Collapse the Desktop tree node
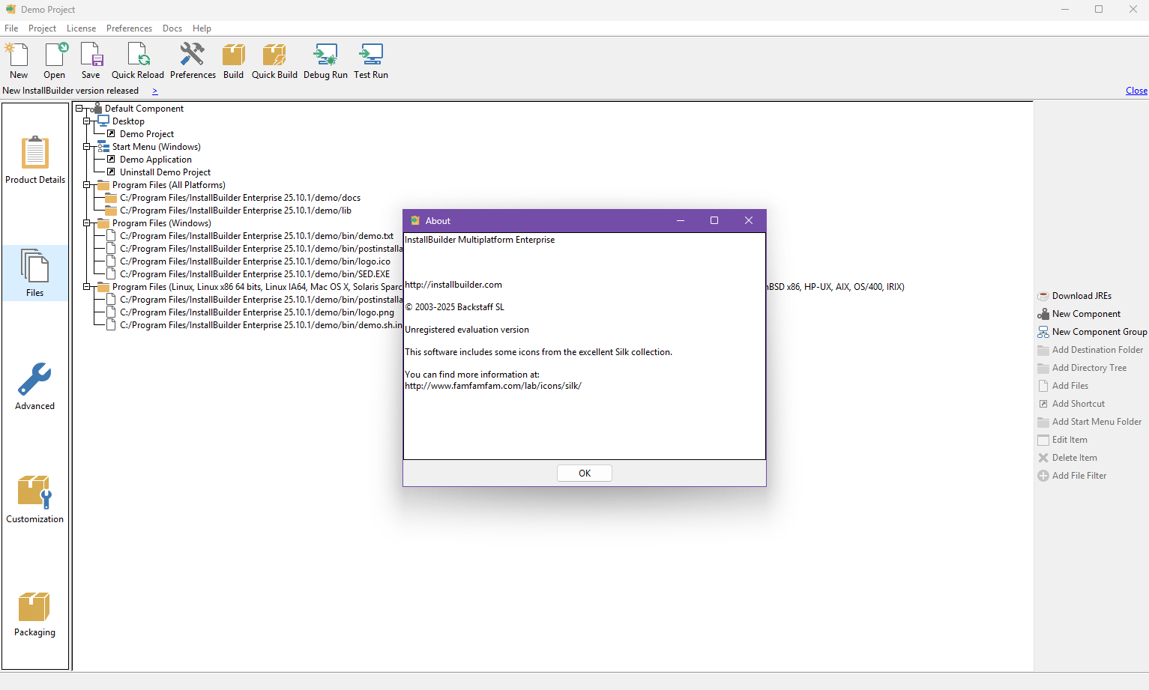1149x690 pixels. tap(87, 121)
